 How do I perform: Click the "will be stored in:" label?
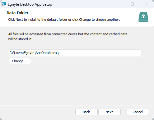pyautogui.click(x=20, y=39)
